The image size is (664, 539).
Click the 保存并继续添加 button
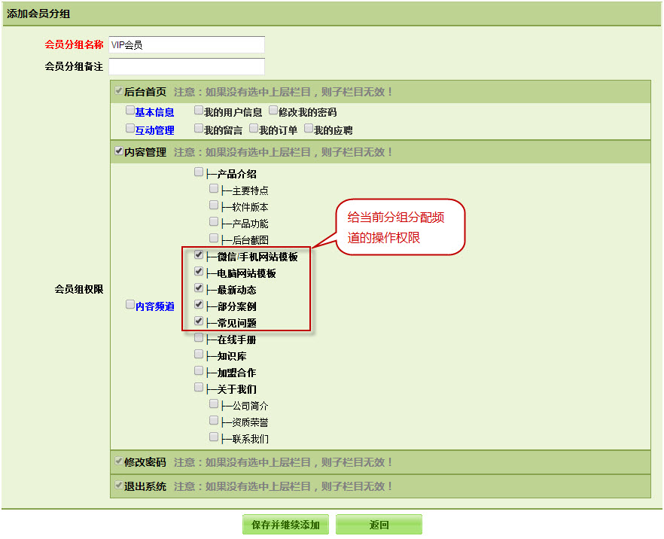point(285,525)
